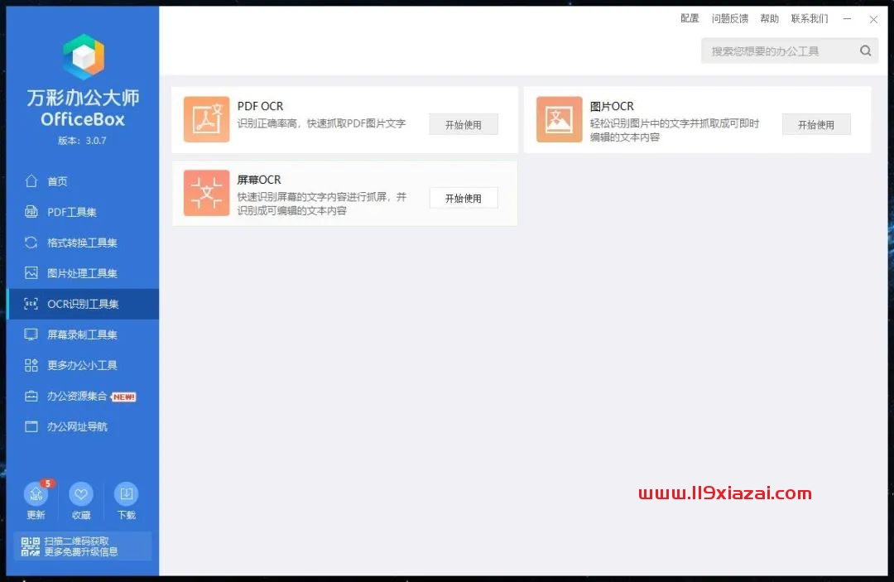The image size is (894, 582).
Task: Show 更多办公小工具
Action: tap(84, 365)
